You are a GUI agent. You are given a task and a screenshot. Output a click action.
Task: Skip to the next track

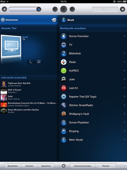tap(72, 9)
